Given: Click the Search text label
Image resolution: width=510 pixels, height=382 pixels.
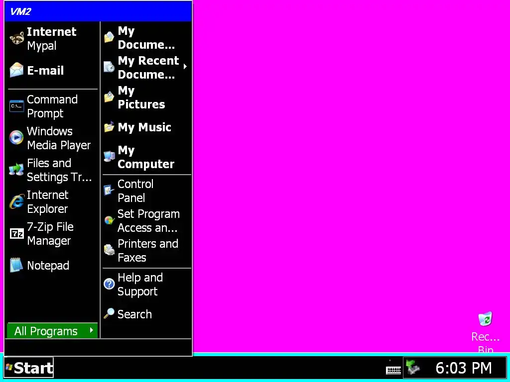Looking at the screenshot, I should (134, 314).
